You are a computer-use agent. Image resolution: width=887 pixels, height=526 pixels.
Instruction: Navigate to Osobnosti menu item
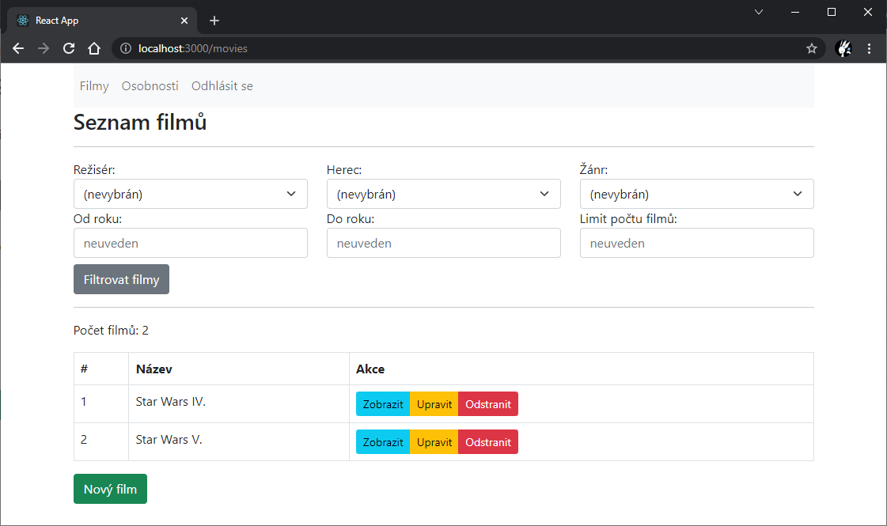[150, 86]
